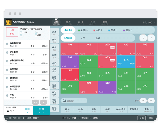Click the monitor icon in status bar
This screenshot has height=132, width=161.
click(x=7, y=118)
